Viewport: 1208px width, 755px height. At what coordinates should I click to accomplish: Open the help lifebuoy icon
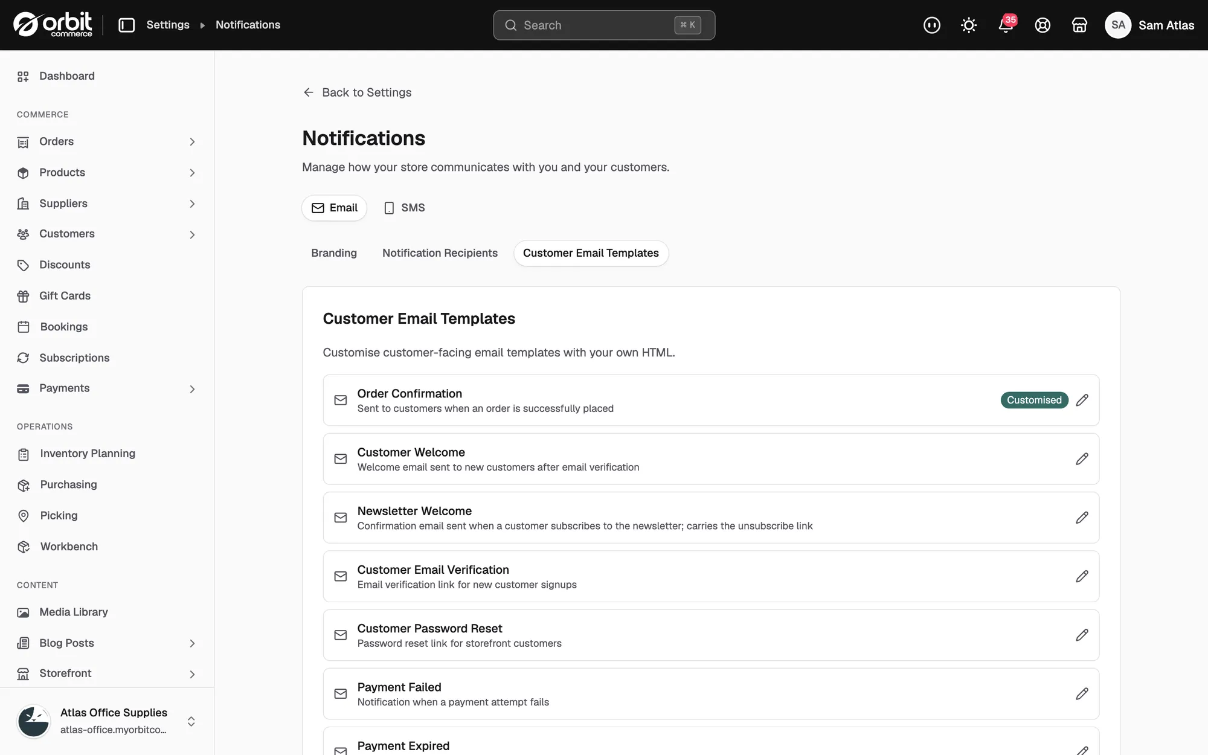click(x=1043, y=25)
